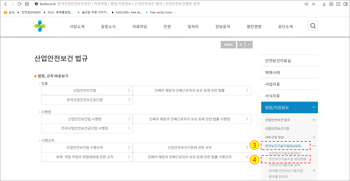The width and height of the screenshot is (350, 181).
Task: Open the 한국산업안전보건공단법 시행령 link
Action: pos(87,128)
